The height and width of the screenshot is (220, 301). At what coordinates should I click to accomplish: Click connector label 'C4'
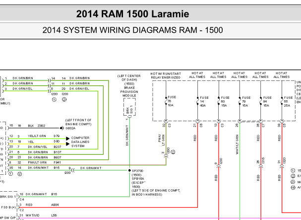[22, 200]
